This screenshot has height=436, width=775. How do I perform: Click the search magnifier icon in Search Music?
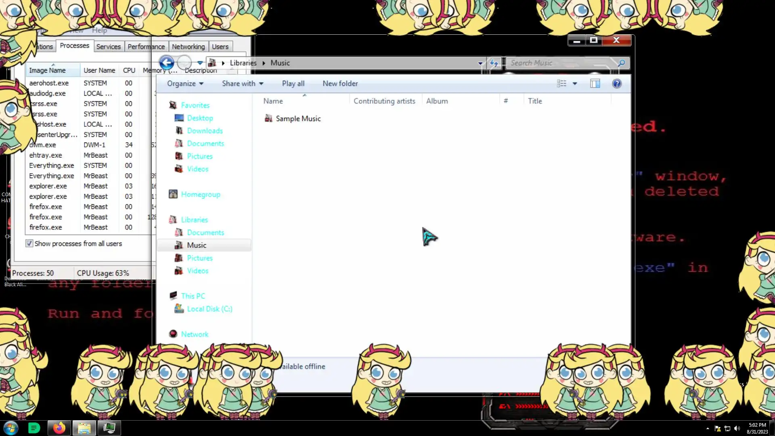621,63
